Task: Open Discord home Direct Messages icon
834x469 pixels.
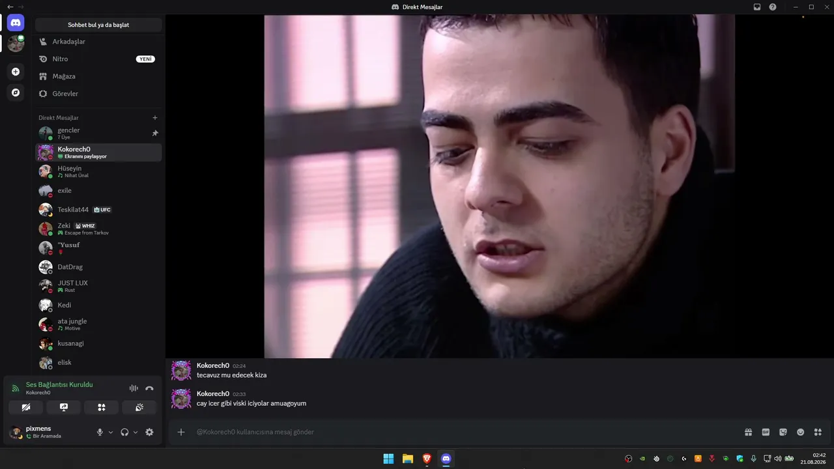Action: tap(16, 23)
